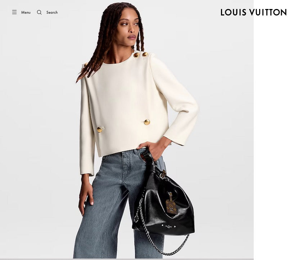Click the horizontal scrollbar at page bottom
The height and width of the screenshot is (260, 307).
[127, 259]
